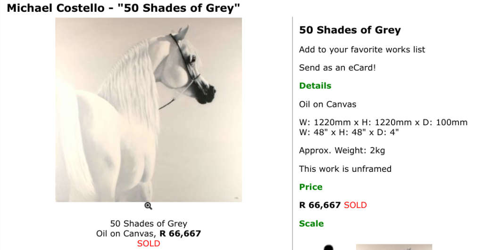The height and width of the screenshot is (250, 483).
Task: Click the R 66,667 price beside Price section
Action: [x=320, y=205]
